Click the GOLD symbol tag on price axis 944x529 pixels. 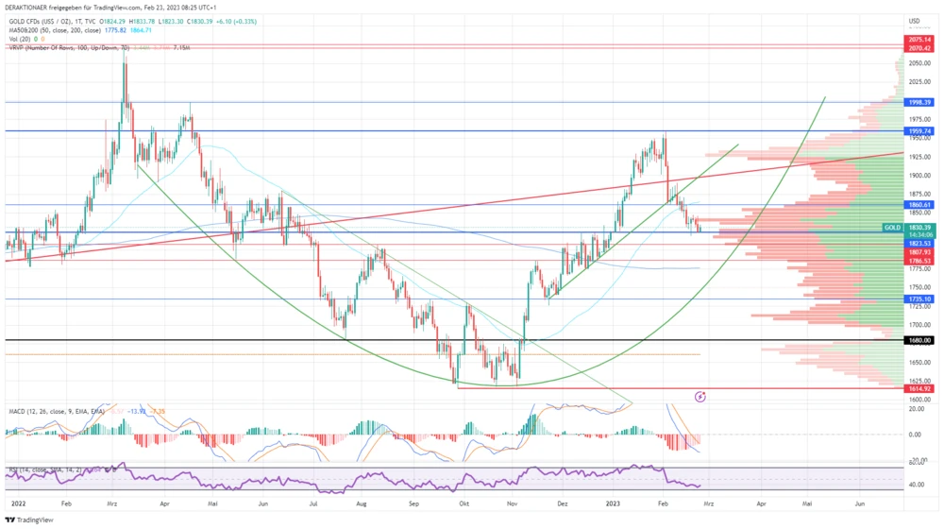click(x=893, y=228)
